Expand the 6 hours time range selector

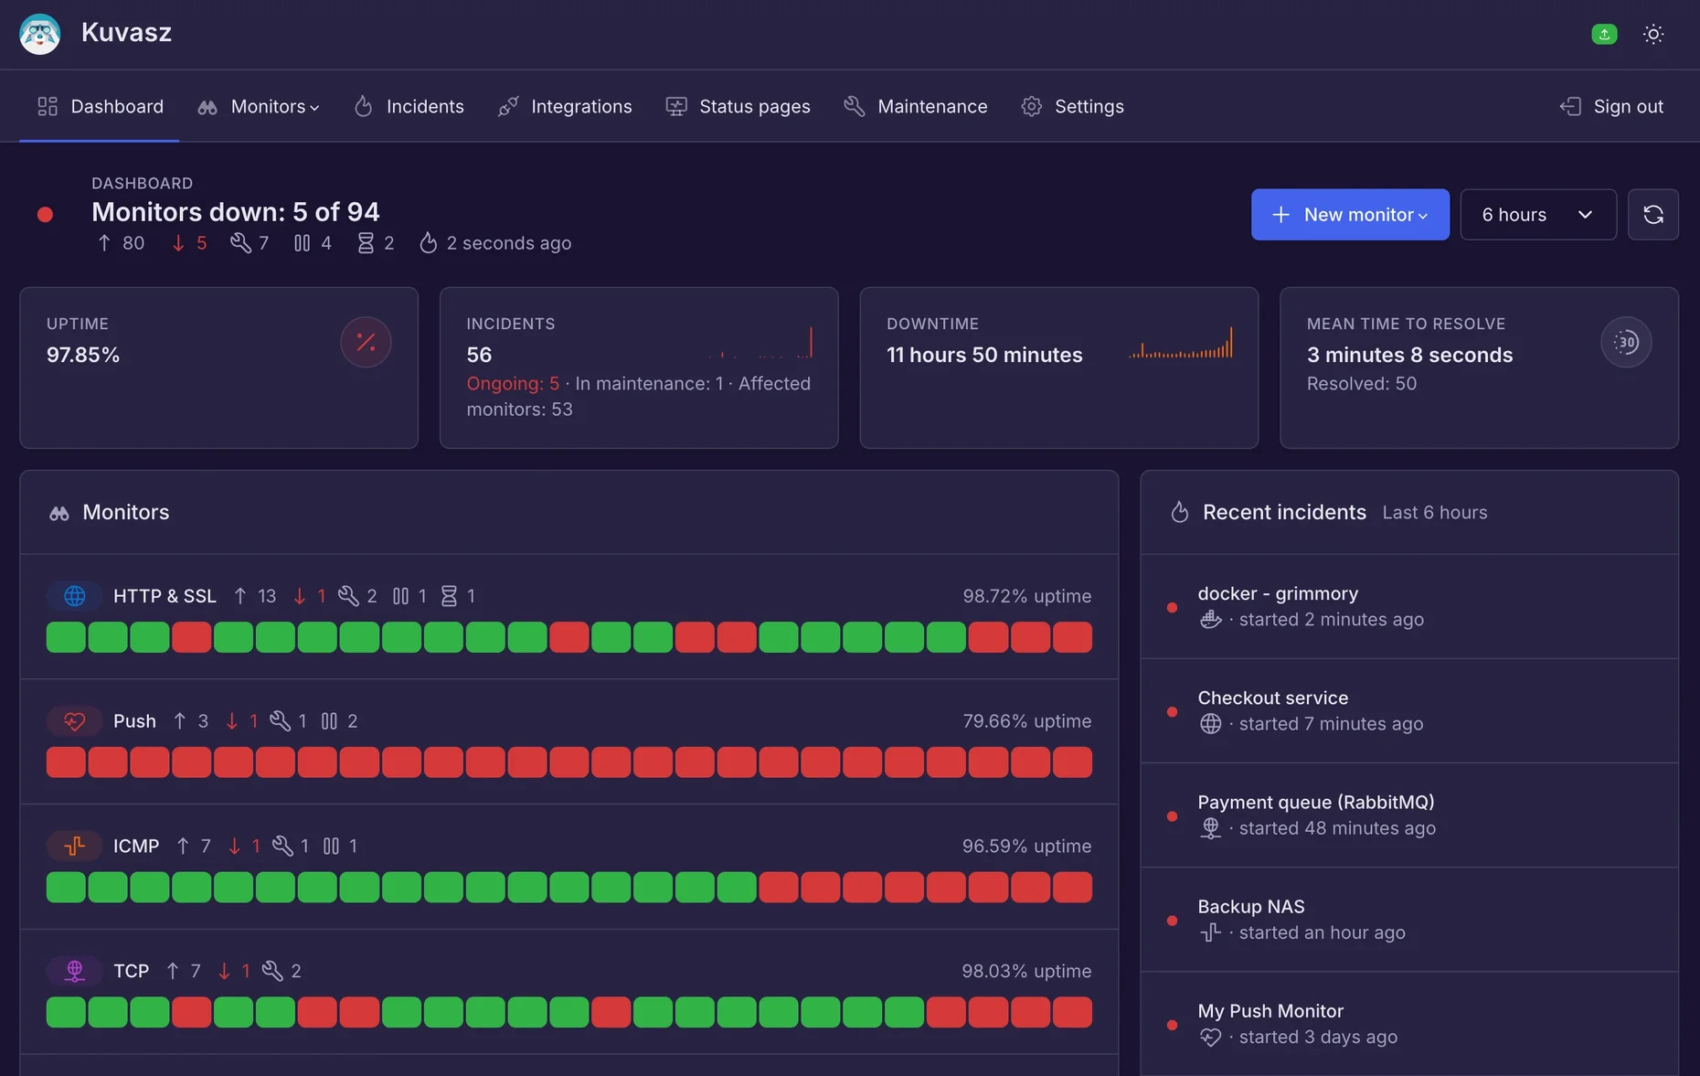1538,214
